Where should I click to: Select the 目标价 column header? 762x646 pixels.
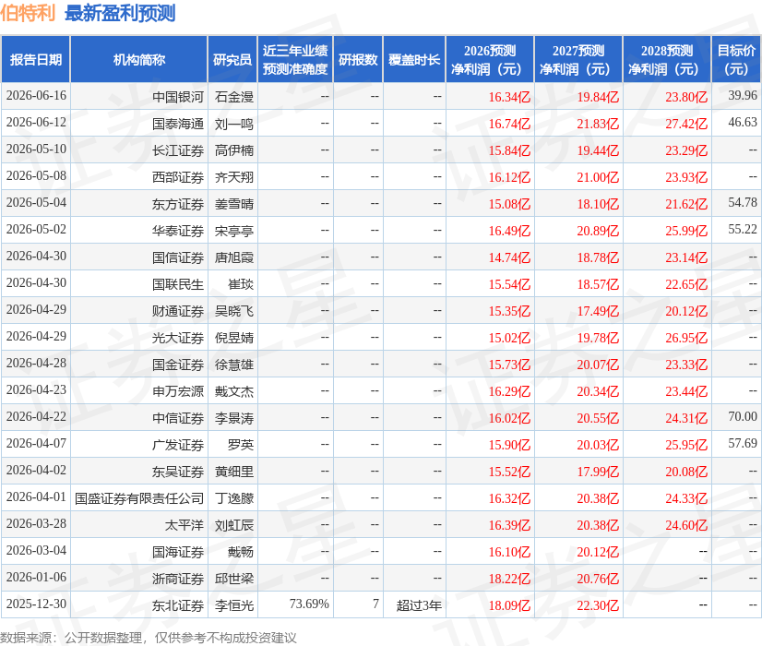click(x=736, y=59)
